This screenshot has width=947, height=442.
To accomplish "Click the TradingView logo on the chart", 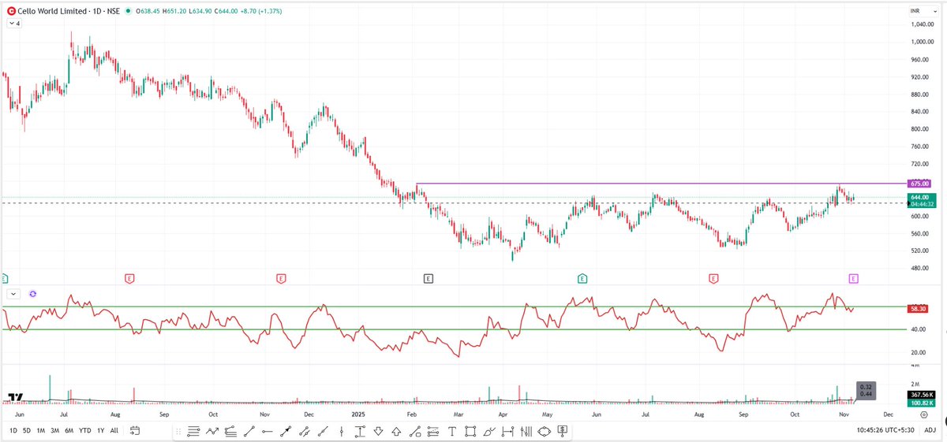I will pyautogui.click(x=15, y=397).
